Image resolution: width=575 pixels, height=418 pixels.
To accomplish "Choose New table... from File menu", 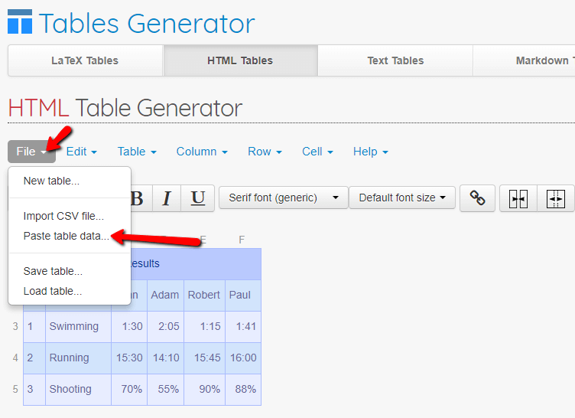I will (x=70, y=181).
